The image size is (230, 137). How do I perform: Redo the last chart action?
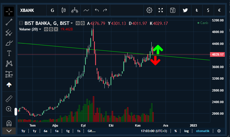pos(105,10)
